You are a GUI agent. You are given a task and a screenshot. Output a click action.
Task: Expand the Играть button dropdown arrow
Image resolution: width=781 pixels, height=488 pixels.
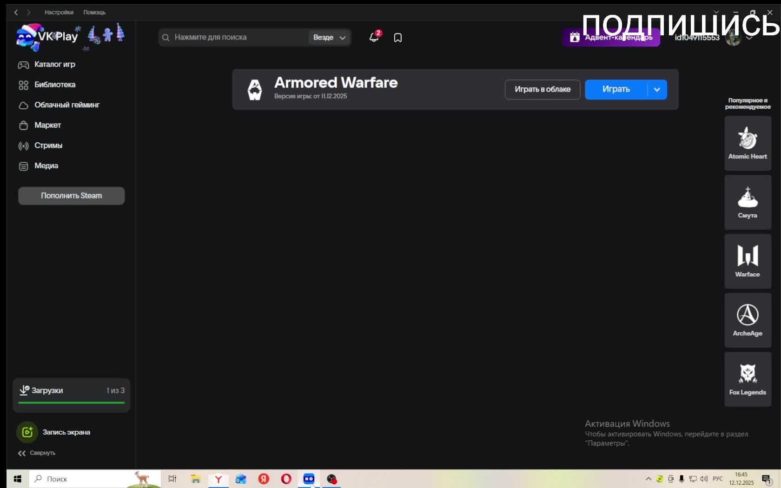tap(657, 90)
